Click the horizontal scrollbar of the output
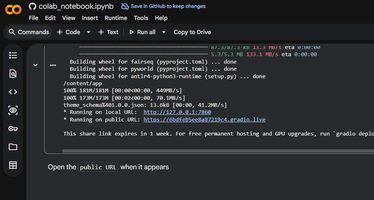Viewport: 374px width, 200px height. point(217,151)
